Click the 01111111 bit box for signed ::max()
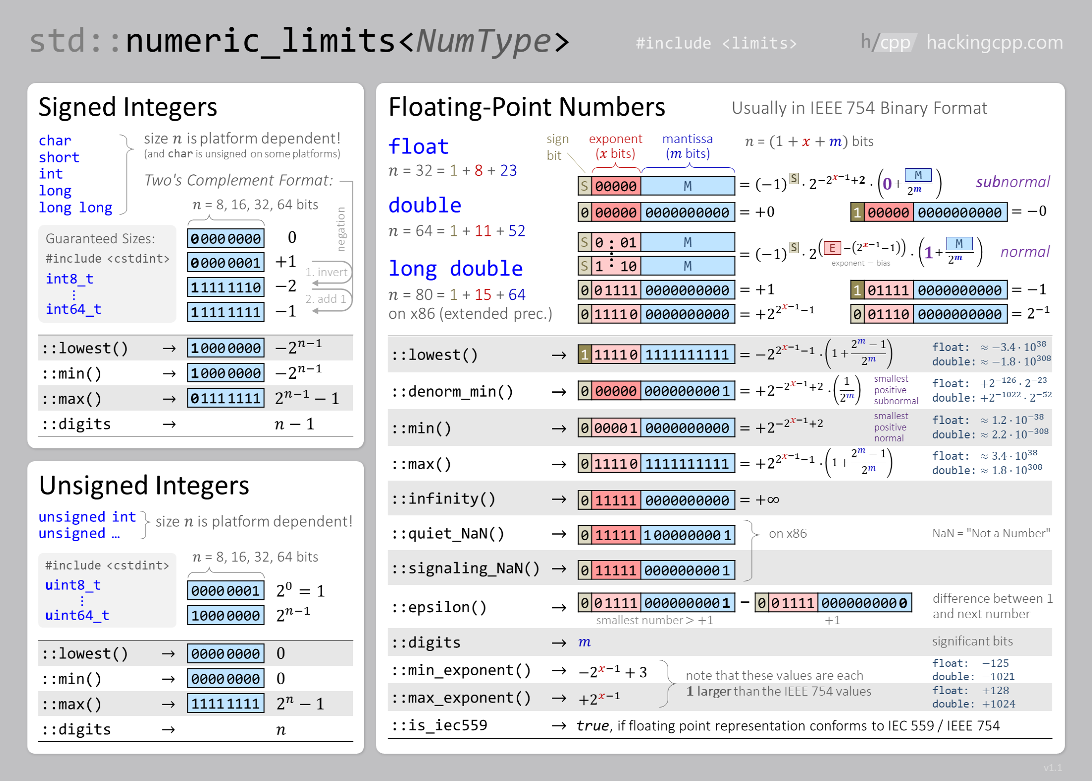Screen dimensions: 1092x781 click(x=226, y=399)
